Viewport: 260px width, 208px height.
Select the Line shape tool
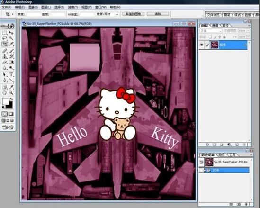(11, 81)
